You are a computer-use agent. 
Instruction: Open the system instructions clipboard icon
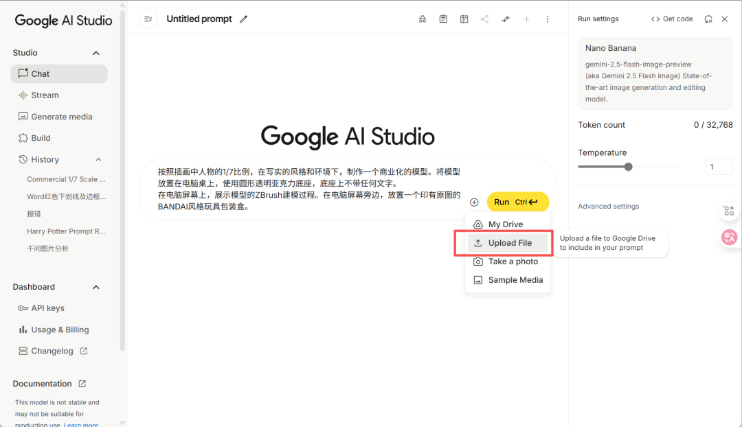(443, 19)
